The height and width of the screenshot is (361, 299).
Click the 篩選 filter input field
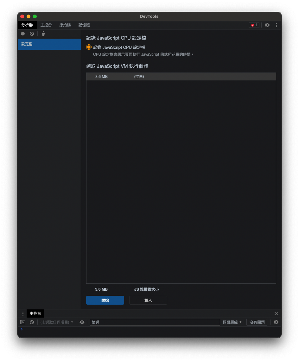tap(155, 322)
